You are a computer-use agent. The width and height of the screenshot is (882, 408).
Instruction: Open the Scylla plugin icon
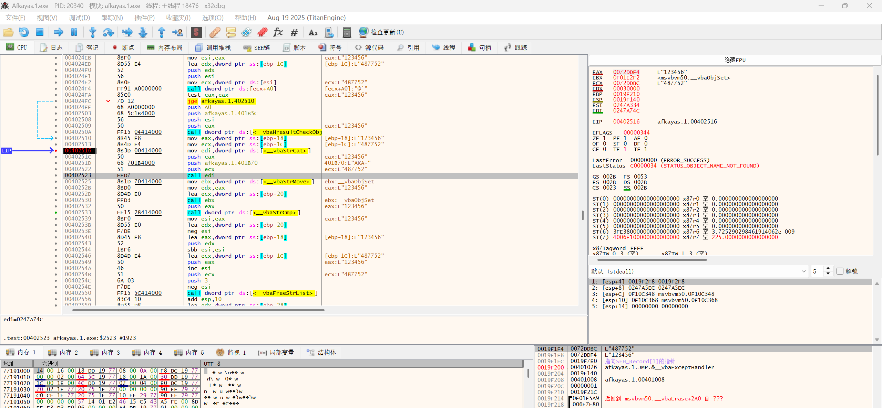click(196, 32)
